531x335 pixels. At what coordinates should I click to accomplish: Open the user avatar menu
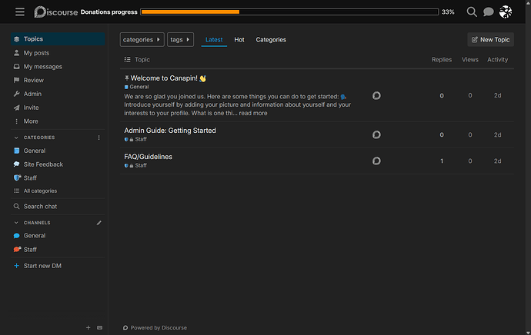(506, 12)
